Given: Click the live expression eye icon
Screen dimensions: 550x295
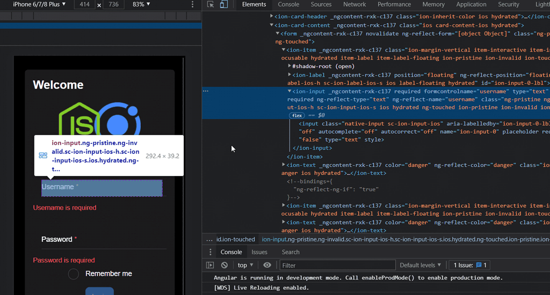Looking at the screenshot, I should coord(267,265).
